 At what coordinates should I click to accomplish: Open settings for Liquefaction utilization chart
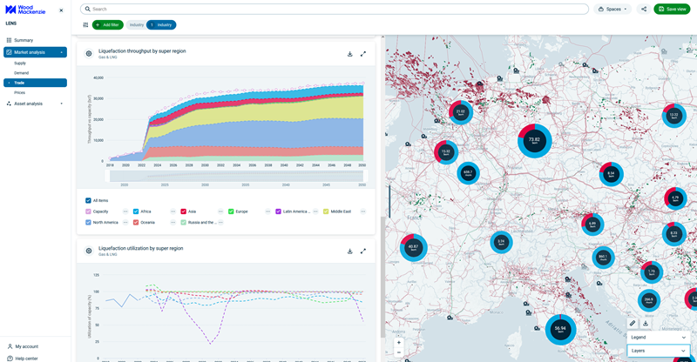(89, 251)
